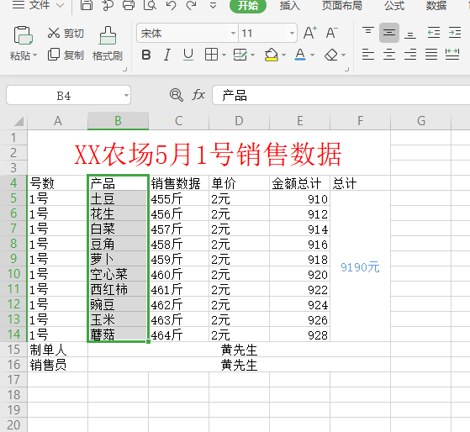The height and width of the screenshot is (432, 470).
Task: Switch to the 页面布局 Page Layout tab
Action: [341, 5]
